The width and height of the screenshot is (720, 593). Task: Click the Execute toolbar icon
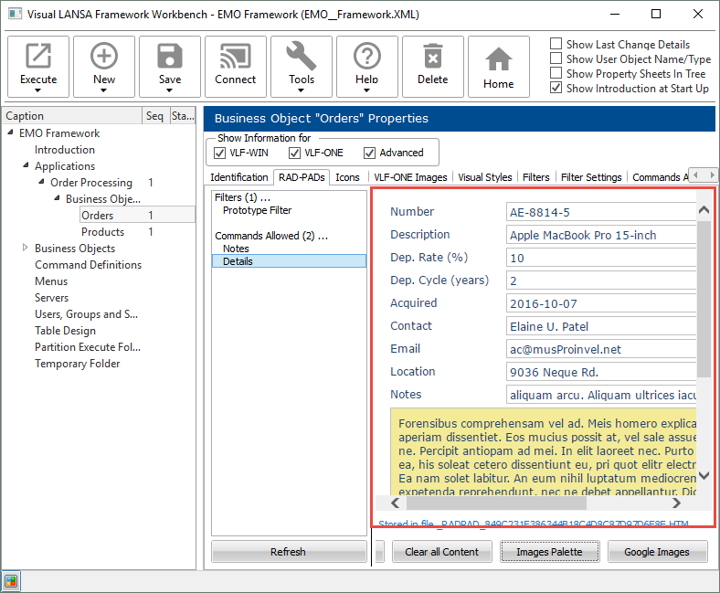(38, 57)
